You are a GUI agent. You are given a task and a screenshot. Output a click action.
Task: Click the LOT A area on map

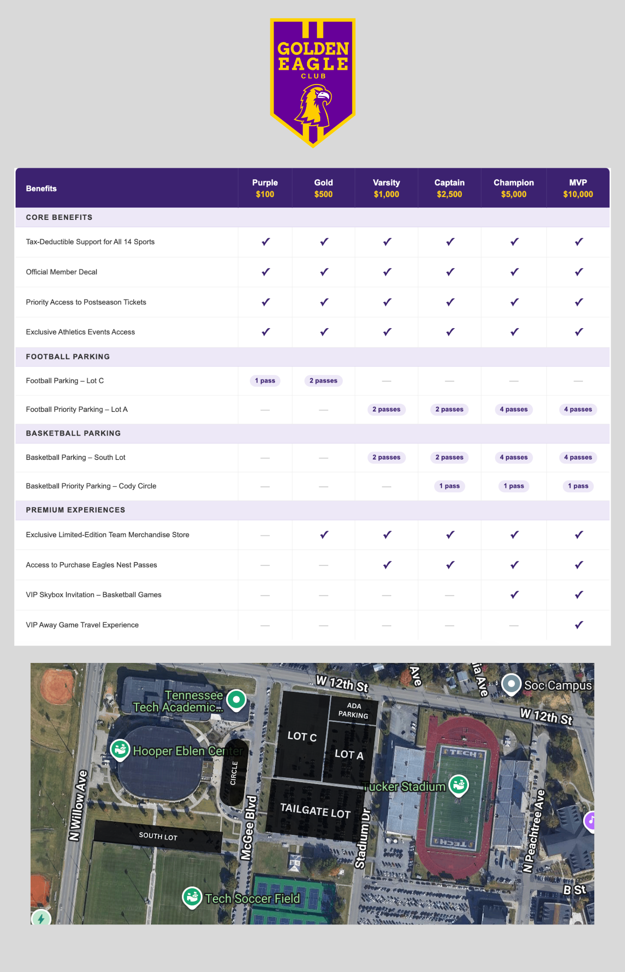(349, 754)
